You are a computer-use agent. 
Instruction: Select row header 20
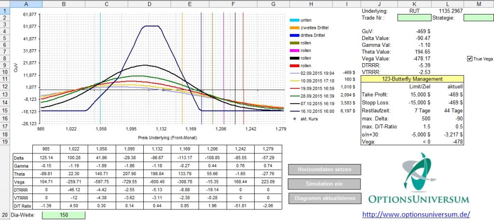(x=5, y=214)
